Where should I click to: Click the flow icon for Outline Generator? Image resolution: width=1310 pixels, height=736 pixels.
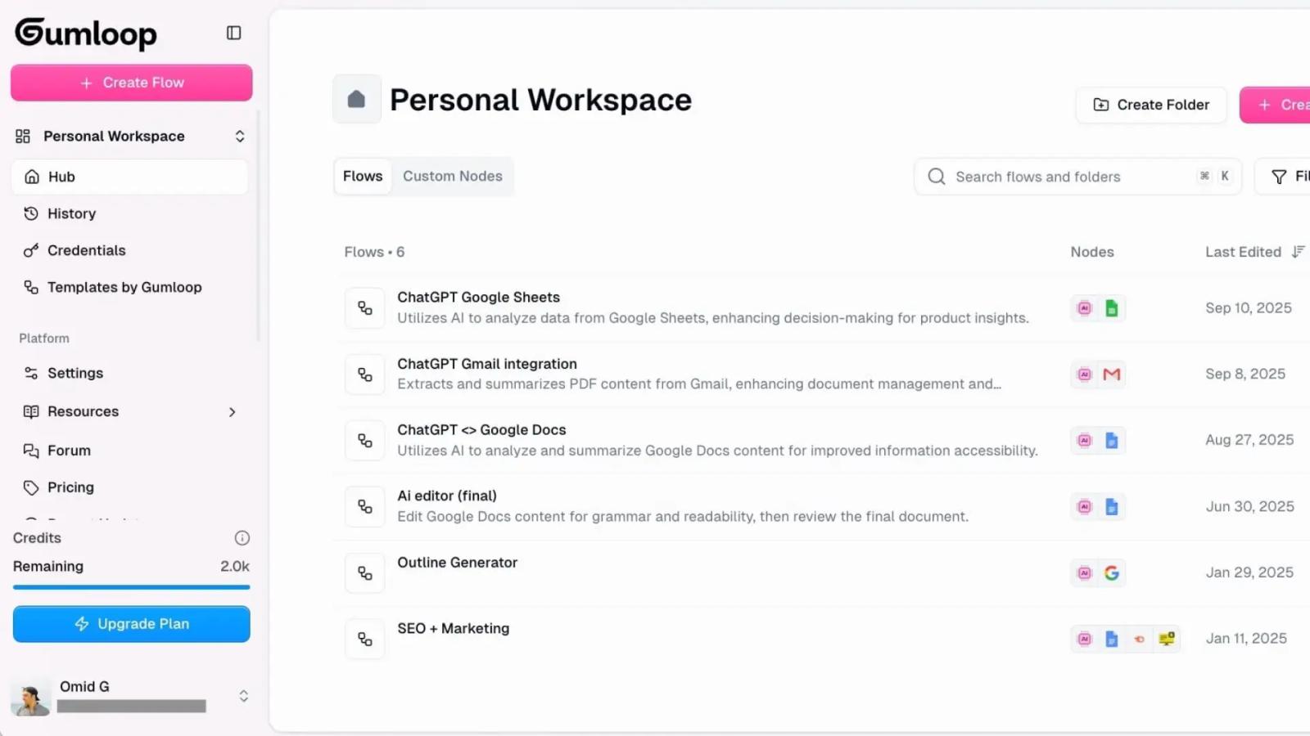[x=365, y=573]
